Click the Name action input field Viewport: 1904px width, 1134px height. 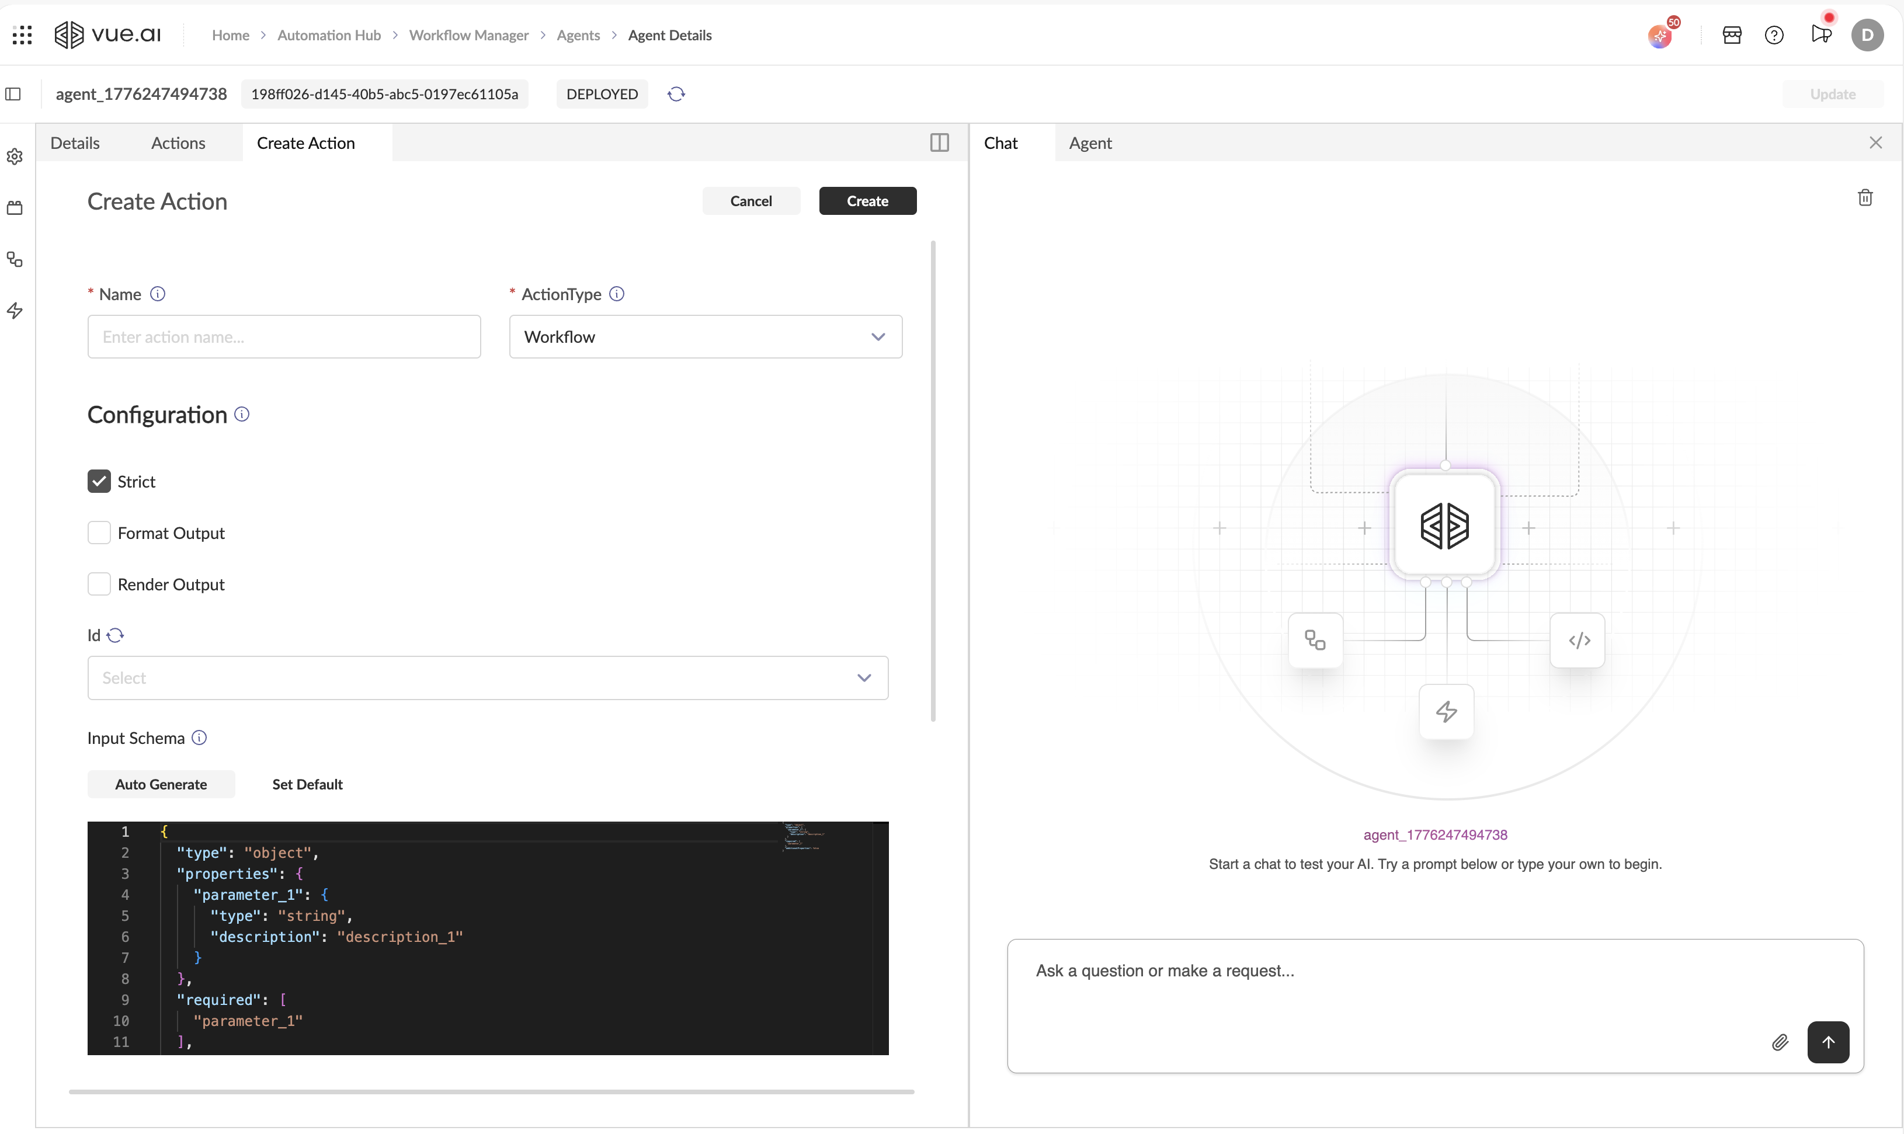click(x=283, y=336)
